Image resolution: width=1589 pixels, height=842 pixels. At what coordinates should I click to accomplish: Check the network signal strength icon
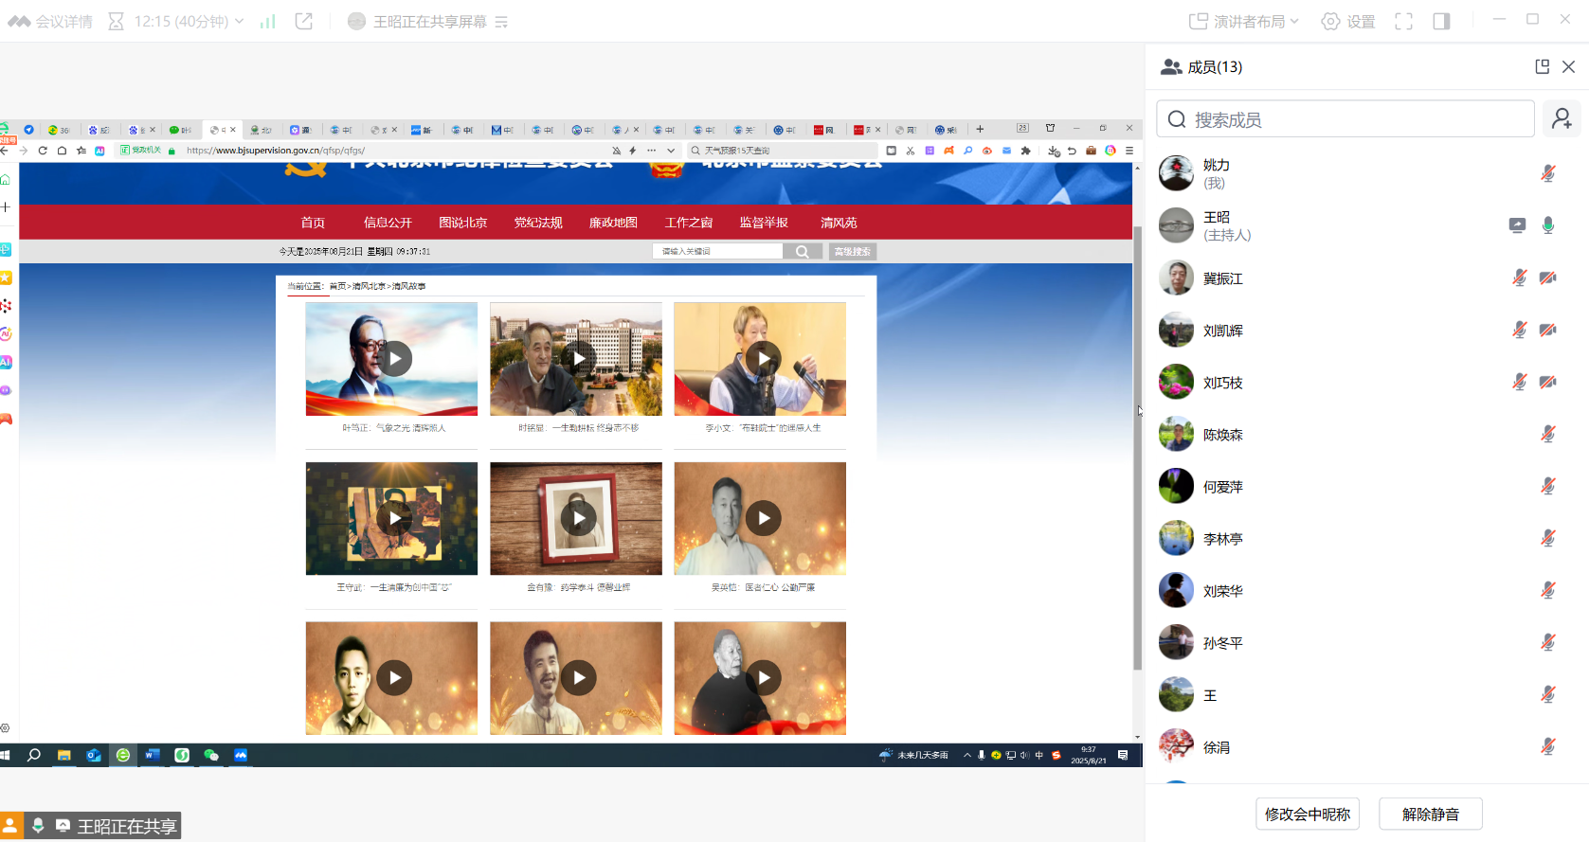[267, 21]
